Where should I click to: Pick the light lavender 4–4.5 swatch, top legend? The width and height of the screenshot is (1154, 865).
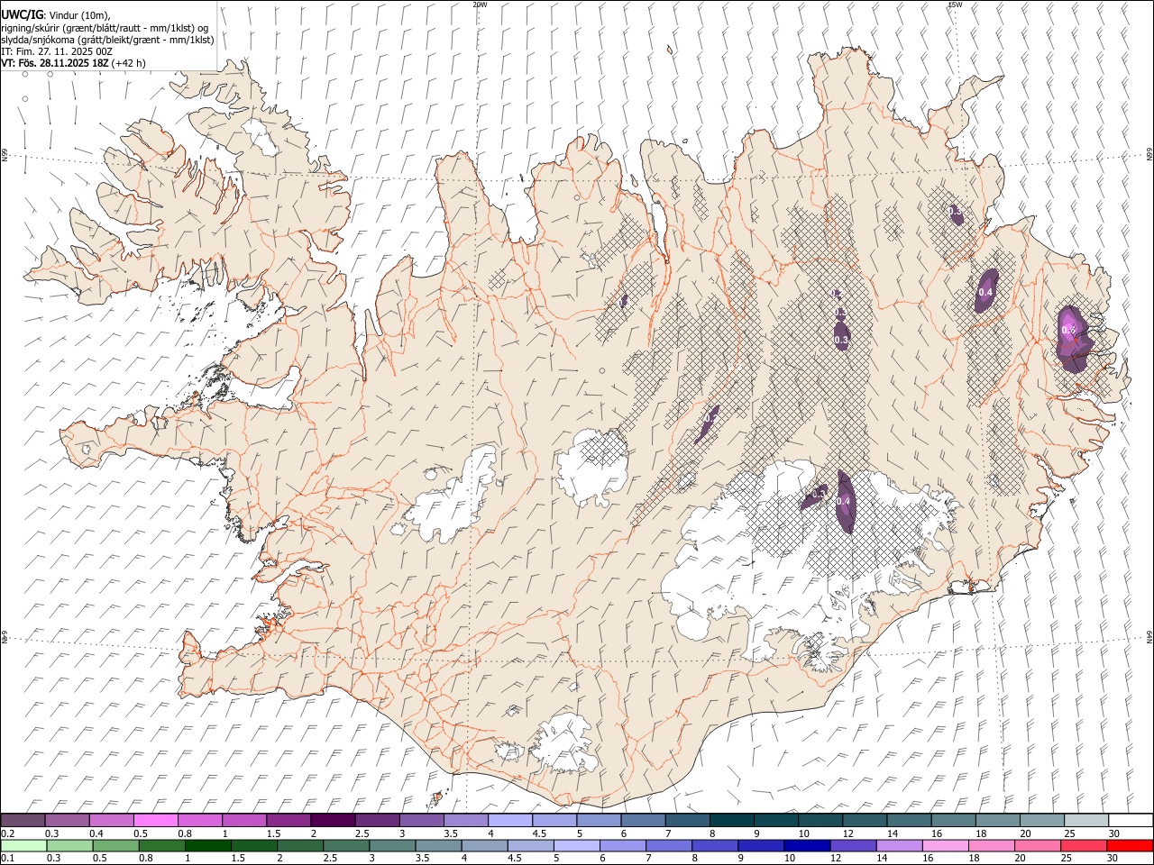[x=510, y=820]
